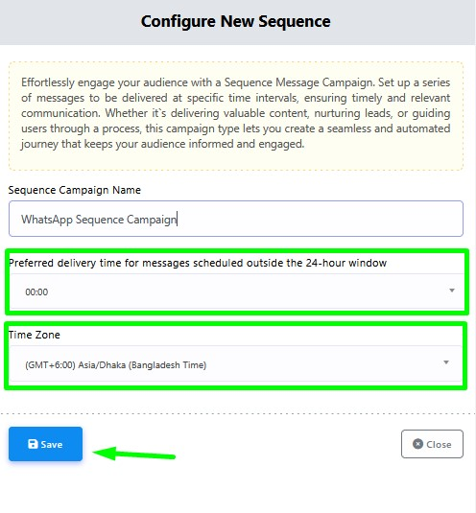Image resolution: width=476 pixels, height=513 pixels.
Task: Click the circled X icon on Close
Action: coord(417,444)
